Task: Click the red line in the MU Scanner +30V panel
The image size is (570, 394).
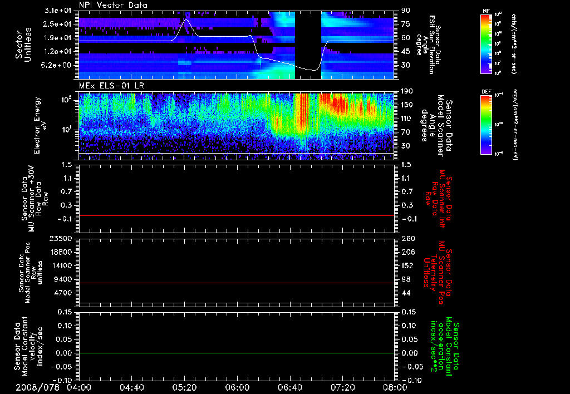Action: pos(237,215)
